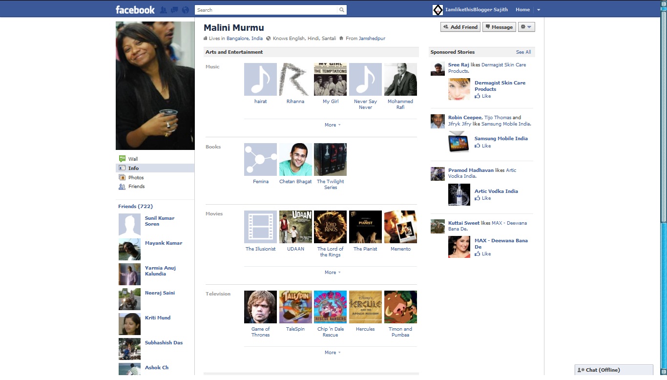Click IamlikethisBlogger Sajith profile picture icon
This screenshot has height=380, width=667.
pyautogui.click(x=438, y=10)
